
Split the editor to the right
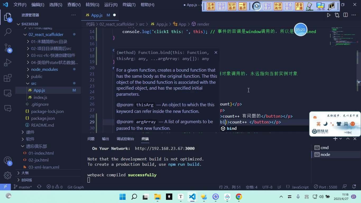coord(345,15)
